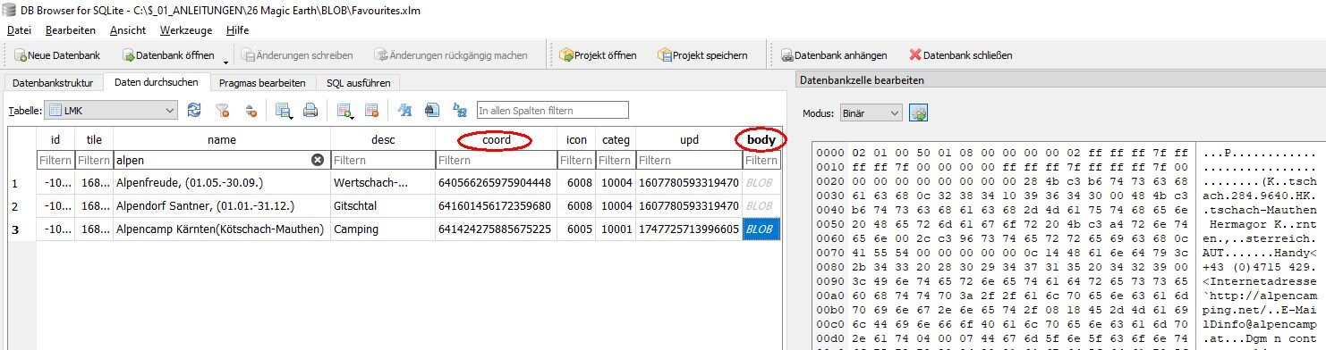Click the coord column filter field

497,161
